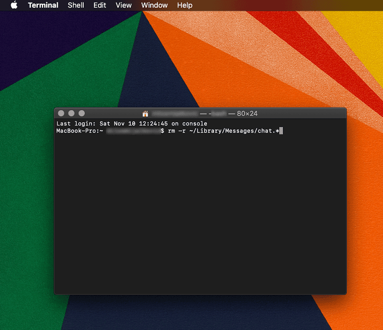This screenshot has width=383, height=330.
Task: Open the Edit menu
Action: tap(100, 5)
